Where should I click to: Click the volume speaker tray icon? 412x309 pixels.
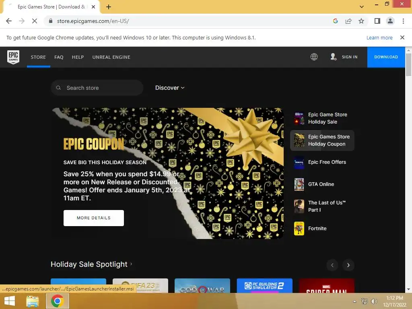point(374,301)
